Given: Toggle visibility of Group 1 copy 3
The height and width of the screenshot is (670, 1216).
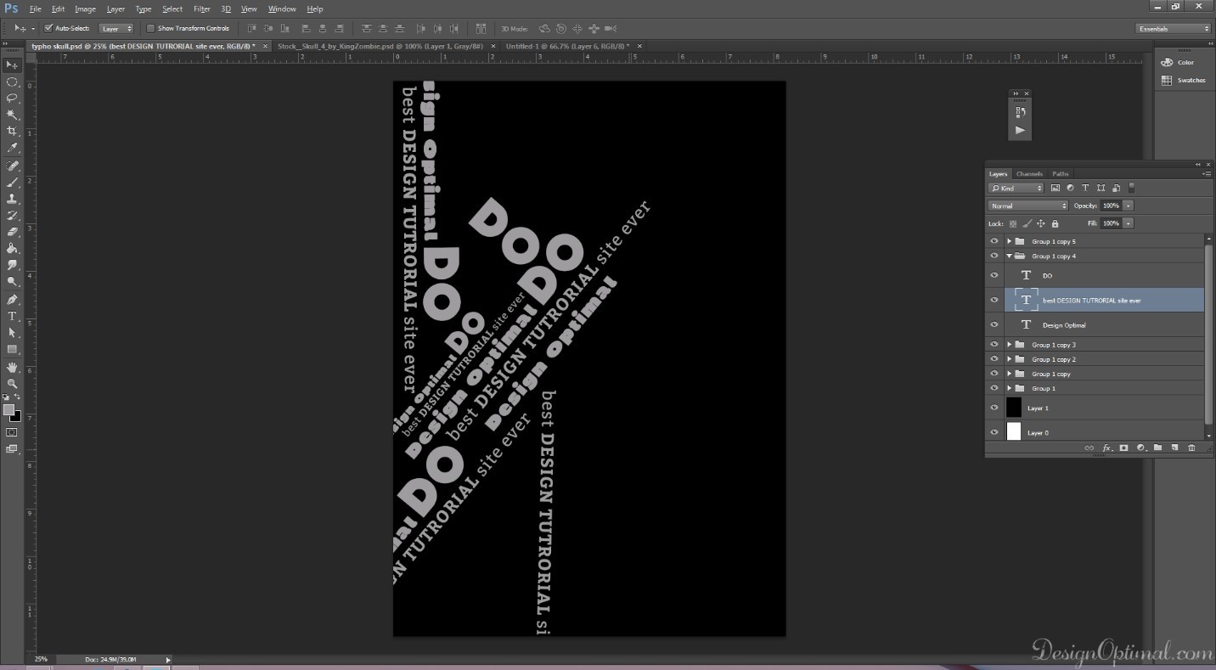Looking at the screenshot, I should (994, 345).
